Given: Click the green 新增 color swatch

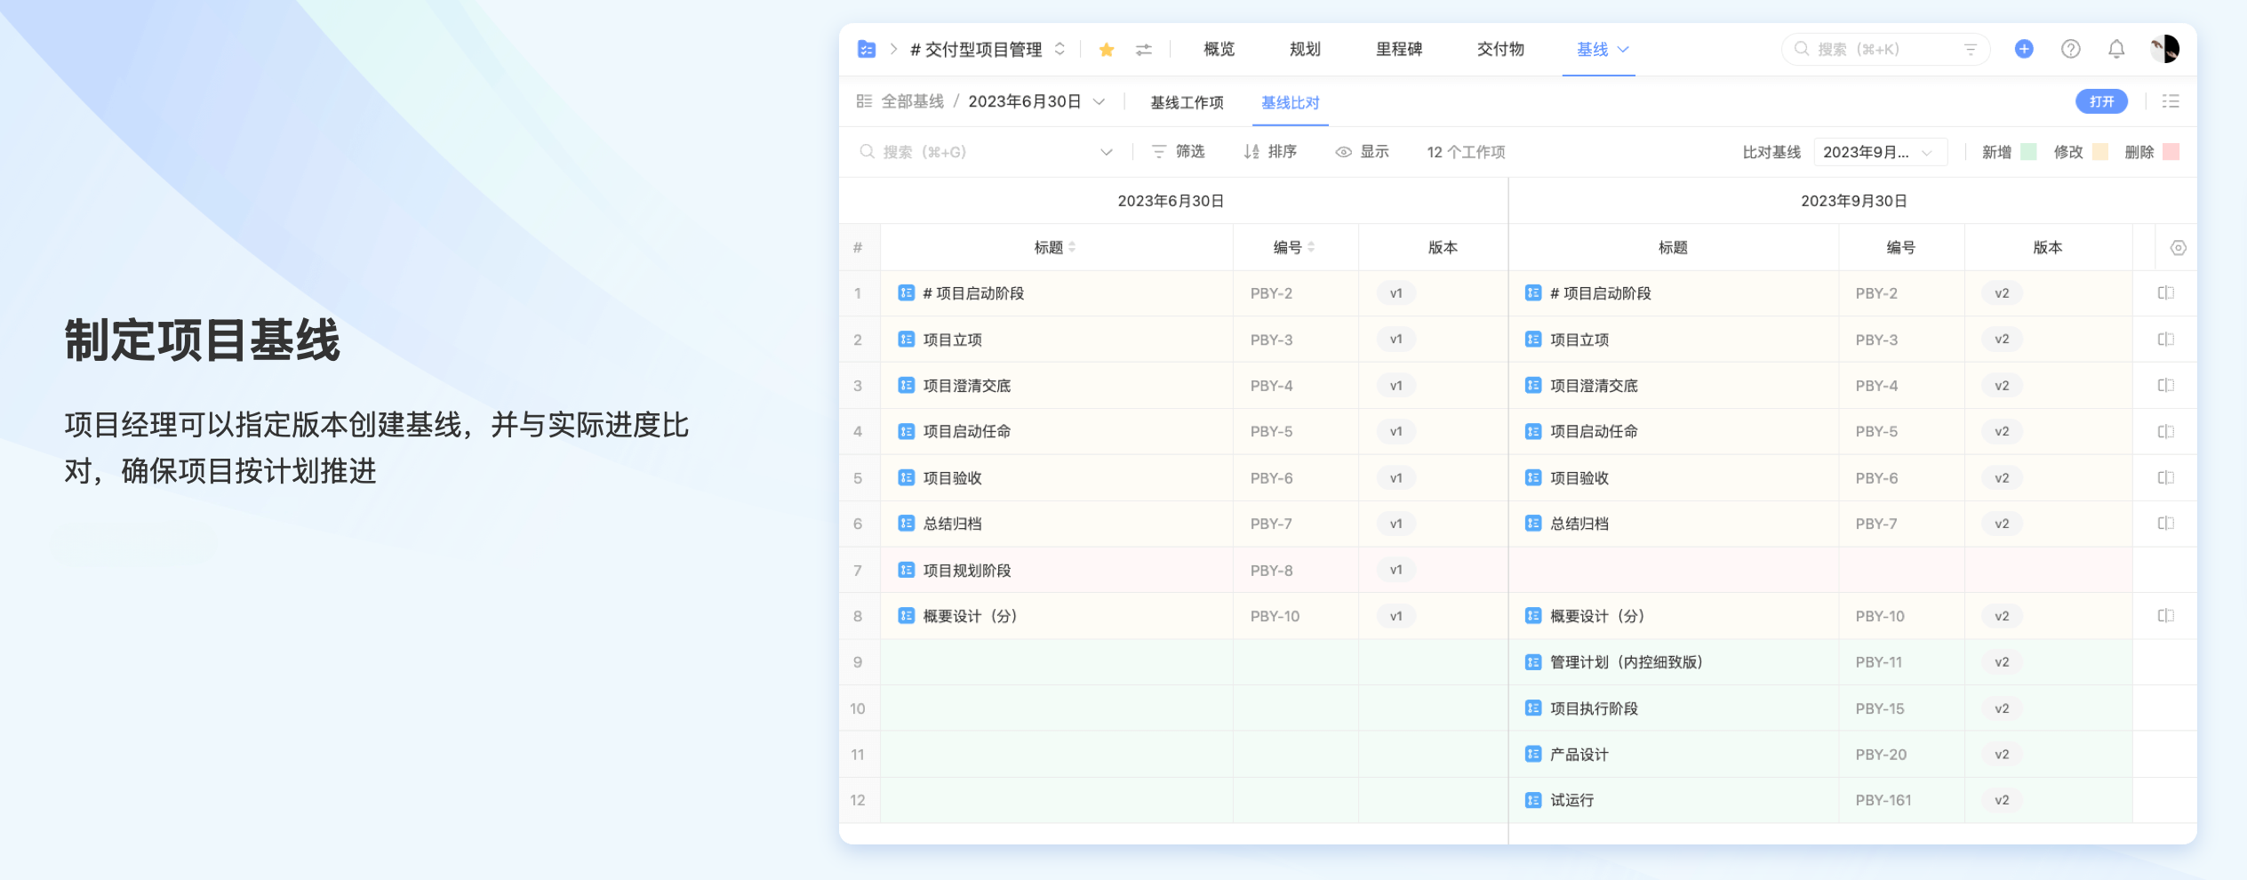Looking at the screenshot, I should pyautogui.click(x=2028, y=152).
